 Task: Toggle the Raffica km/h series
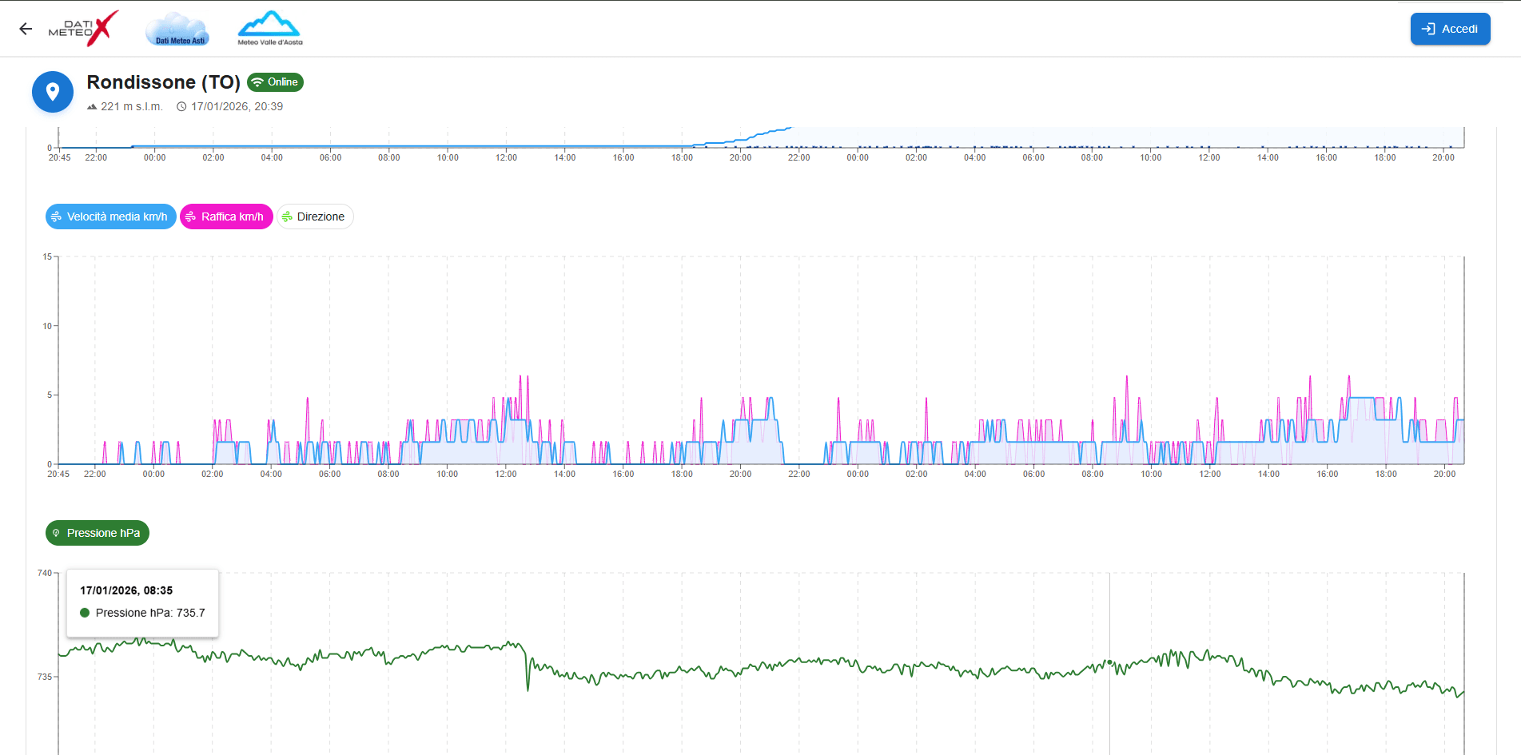[226, 217]
